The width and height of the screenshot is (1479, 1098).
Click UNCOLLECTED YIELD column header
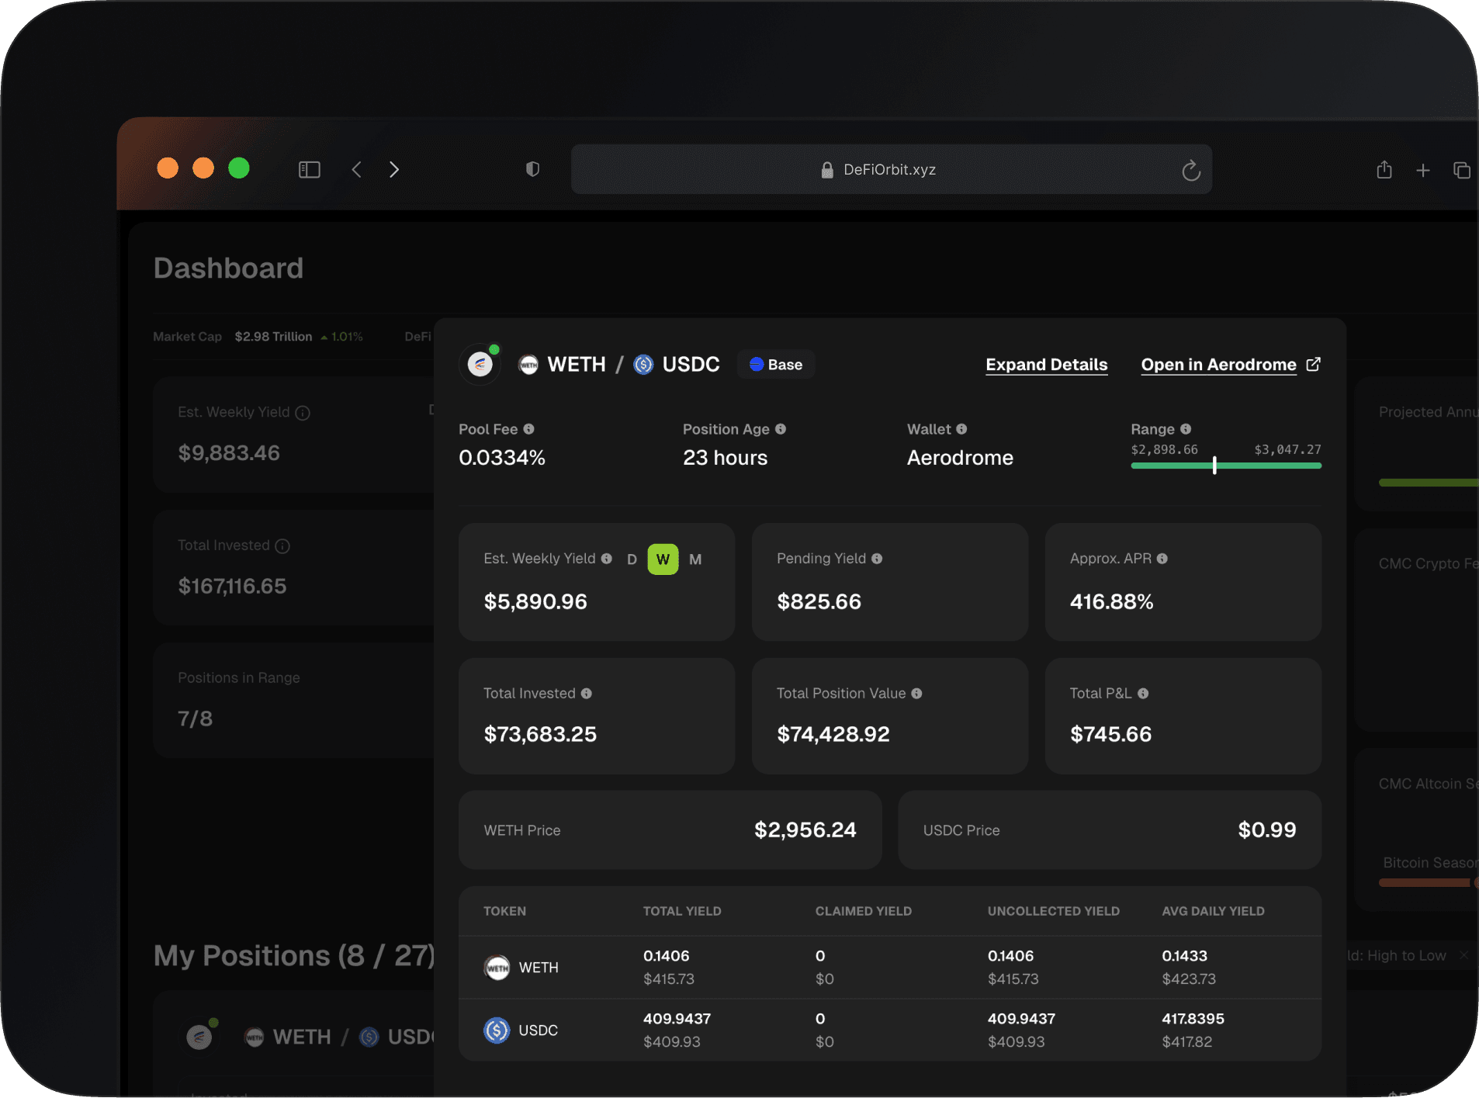(x=1054, y=911)
